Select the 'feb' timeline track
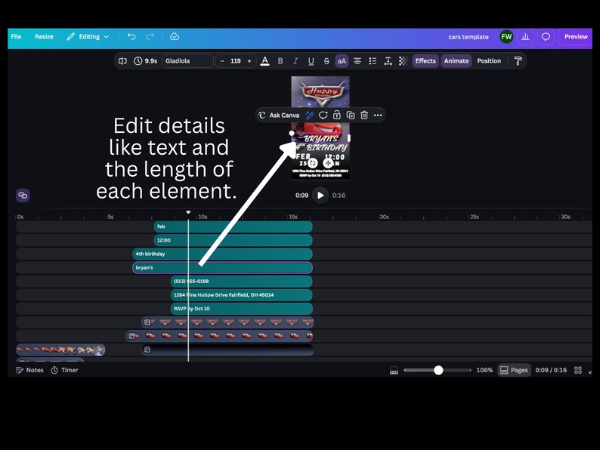Image resolution: width=600 pixels, height=450 pixels. (233, 227)
